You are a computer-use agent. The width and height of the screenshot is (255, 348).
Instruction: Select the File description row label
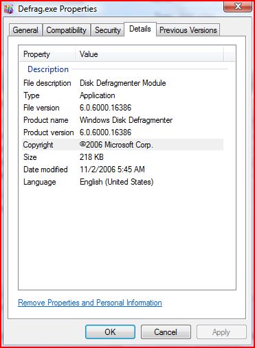pos(47,83)
